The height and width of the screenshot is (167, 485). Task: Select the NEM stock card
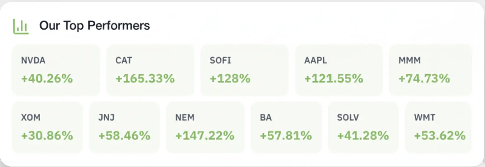click(205, 127)
